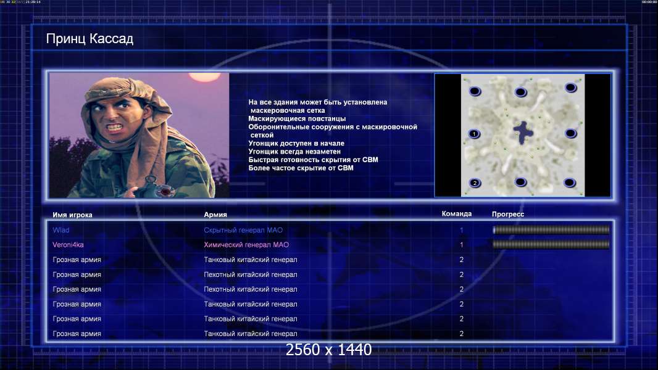Image resolution: width=658 pixels, height=370 pixels.
Task: Click "Угонщик доступен в начале" line
Action: [296, 143]
